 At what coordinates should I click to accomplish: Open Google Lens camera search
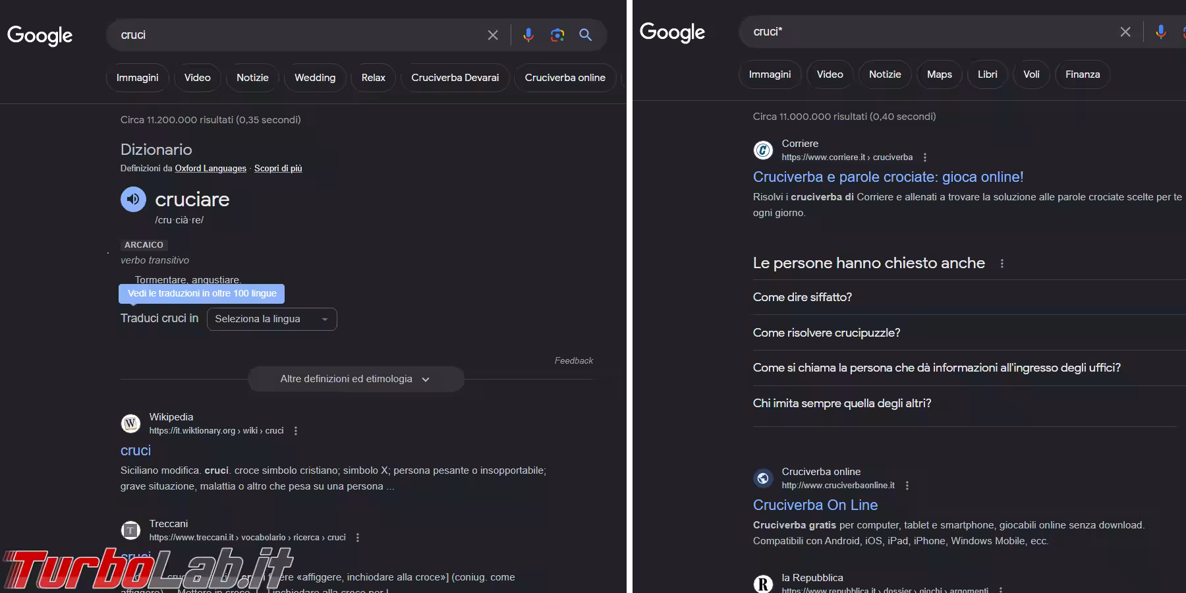coord(557,35)
